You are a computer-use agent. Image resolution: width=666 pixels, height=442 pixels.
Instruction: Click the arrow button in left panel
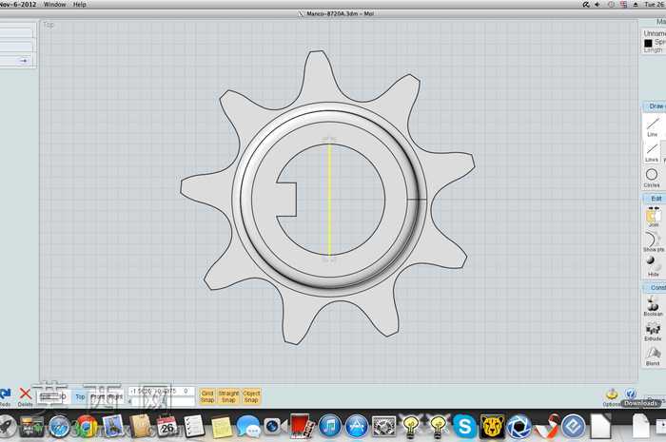[x=24, y=61]
